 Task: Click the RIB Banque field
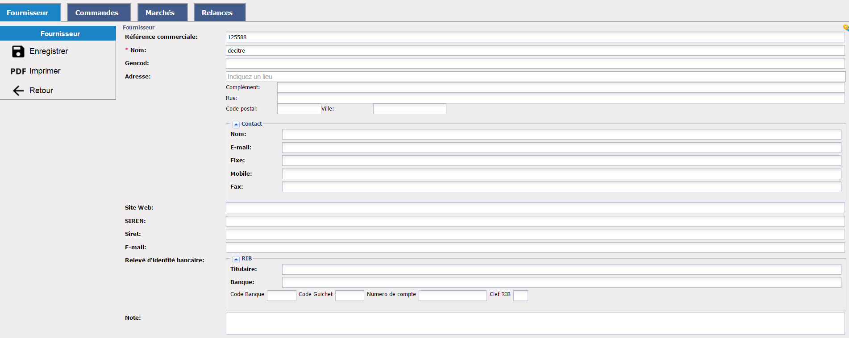click(x=562, y=282)
